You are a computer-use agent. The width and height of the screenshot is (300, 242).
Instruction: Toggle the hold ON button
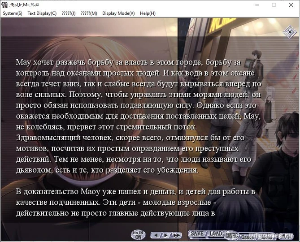point(138,235)
